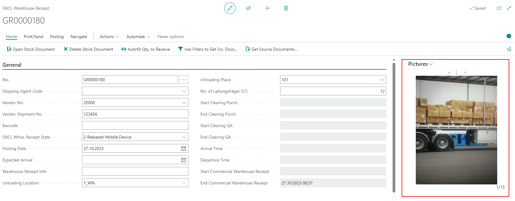This screenshot has height=201, width=515.
Task: Open the Posting Date calendar picker
Action: [x=183, y=148]
